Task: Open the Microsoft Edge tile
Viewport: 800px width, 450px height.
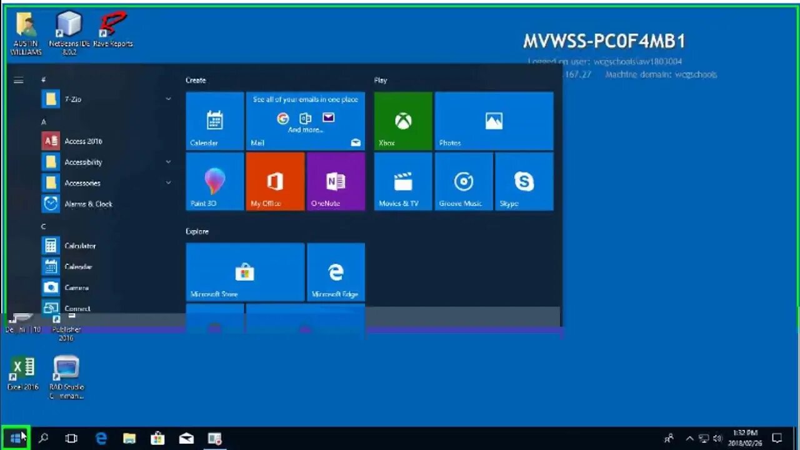Action: [336, 272]
